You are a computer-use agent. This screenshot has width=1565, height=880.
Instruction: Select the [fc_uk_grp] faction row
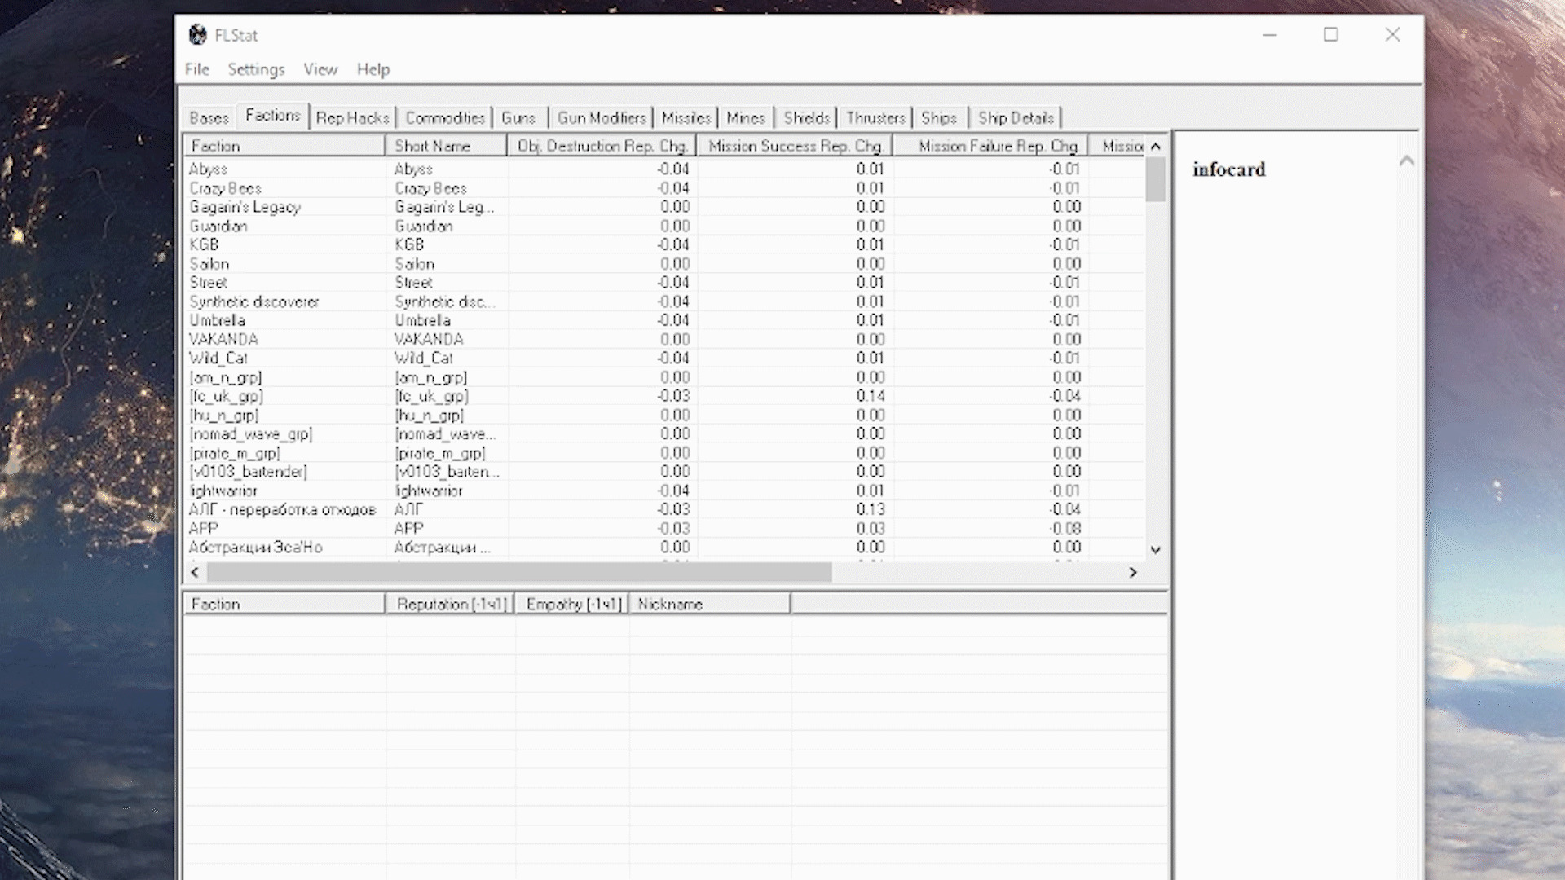(664, 396)
